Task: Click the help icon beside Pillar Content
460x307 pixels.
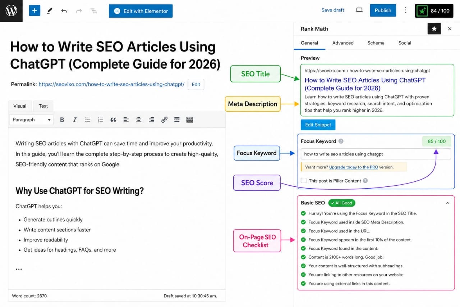Action: [x=365, y=181]
